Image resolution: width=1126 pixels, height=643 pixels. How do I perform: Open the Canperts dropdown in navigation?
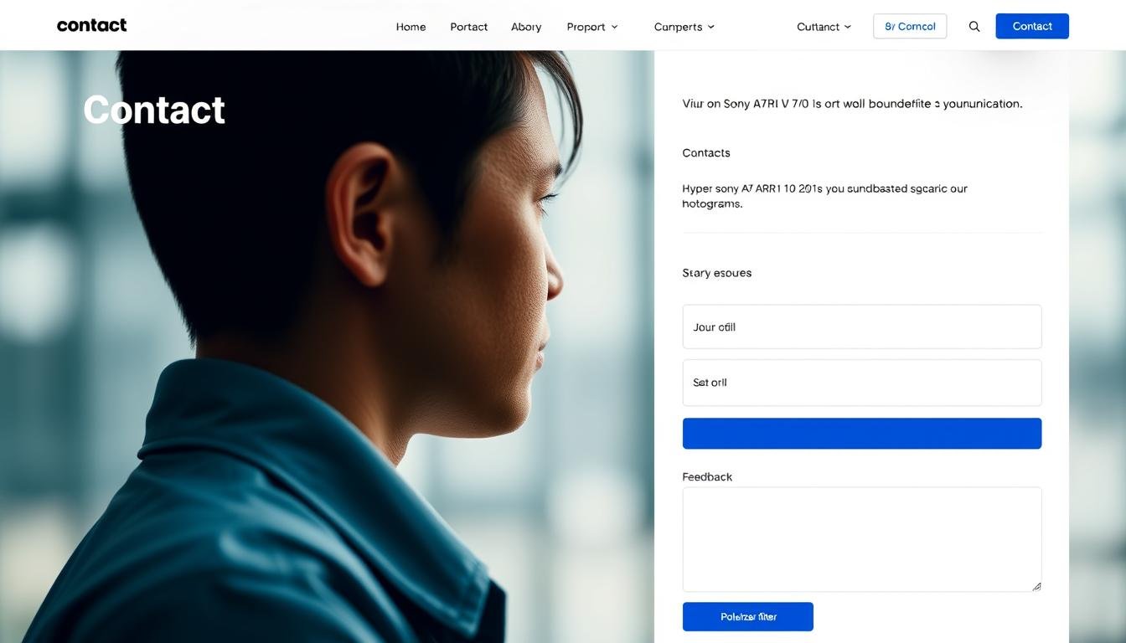(x=684, y=27)
